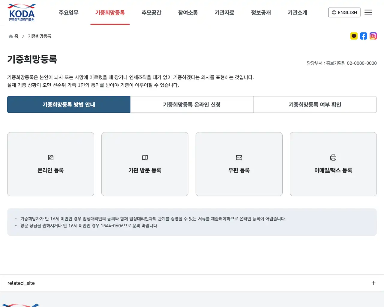Screen dimensions: 384x307
Task: Open the KakaoTalk sharing icon
Action: 354,36
